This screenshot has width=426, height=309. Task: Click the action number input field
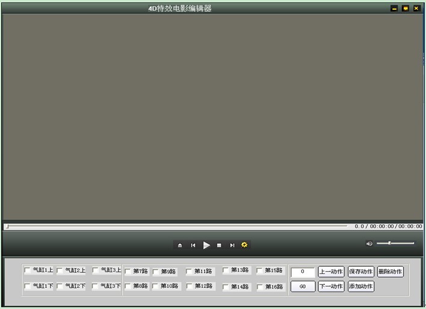click(x=303, y=272)
